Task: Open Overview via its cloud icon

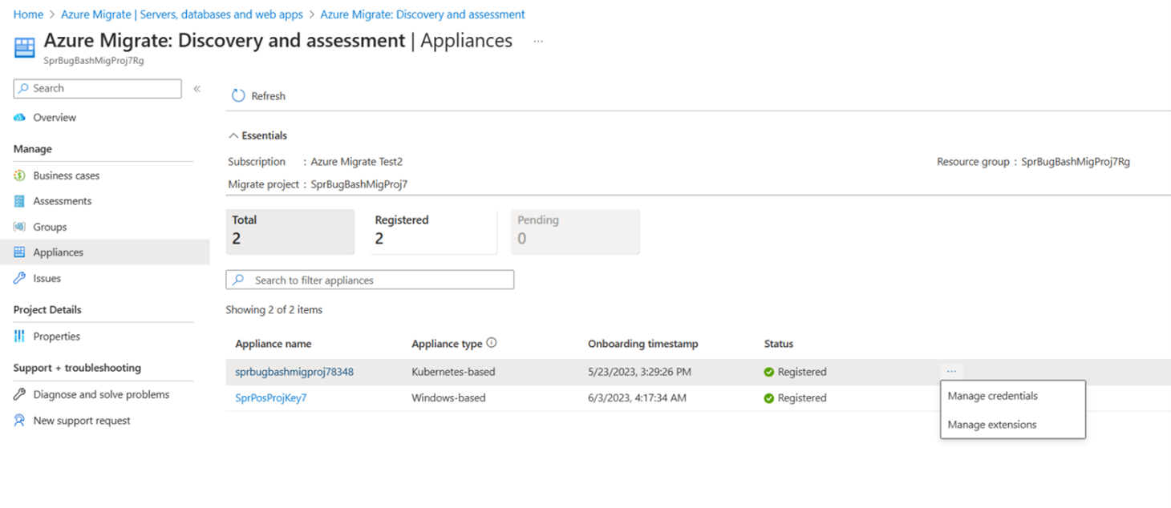Action: point(20,118)
